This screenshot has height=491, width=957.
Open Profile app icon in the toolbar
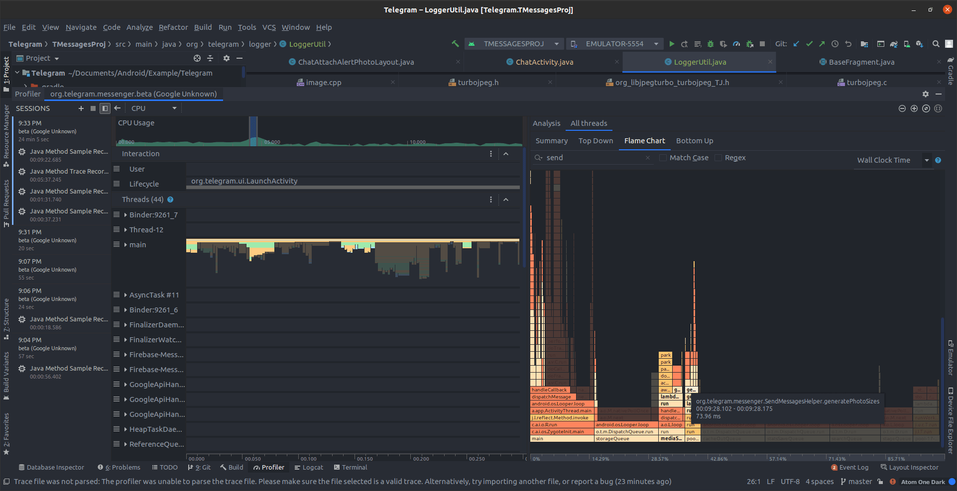click(736, 44)
